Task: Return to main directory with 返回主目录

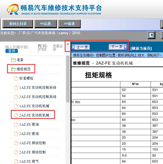Action: pyautogui.click(x=18, y=24)
